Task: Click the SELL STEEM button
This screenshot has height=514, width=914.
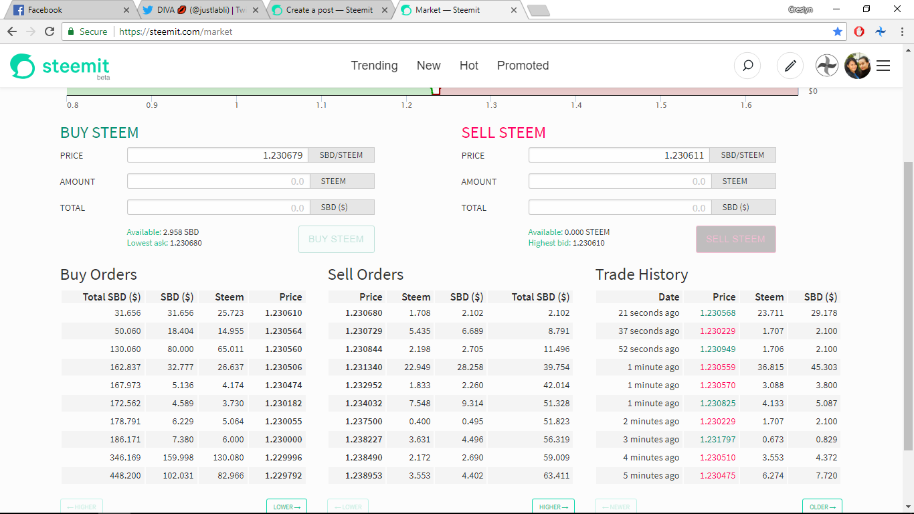Action: click(x=735, y=239)
